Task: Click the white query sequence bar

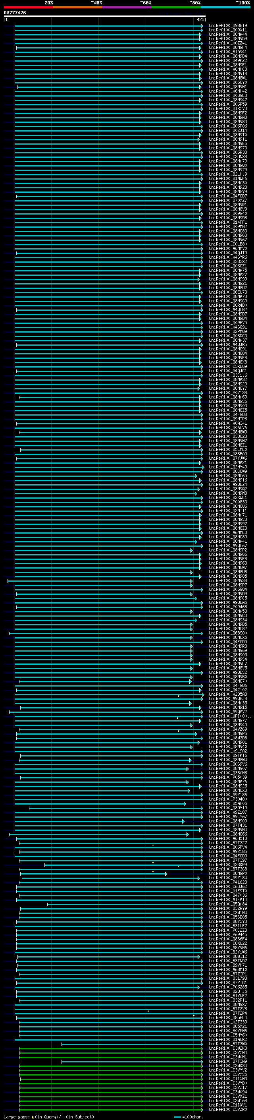Action: coord(105,16)
